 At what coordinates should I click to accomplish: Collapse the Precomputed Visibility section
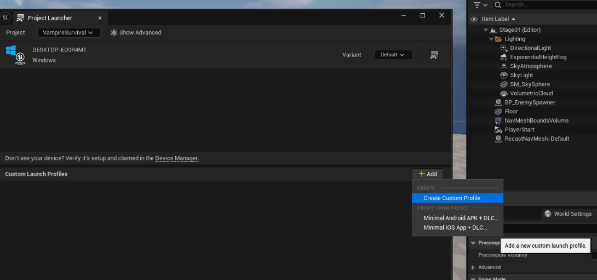click(473, 243)
